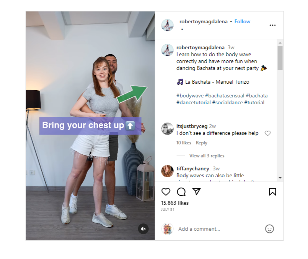Click the comments scrollbar thumb

(280, 58)
